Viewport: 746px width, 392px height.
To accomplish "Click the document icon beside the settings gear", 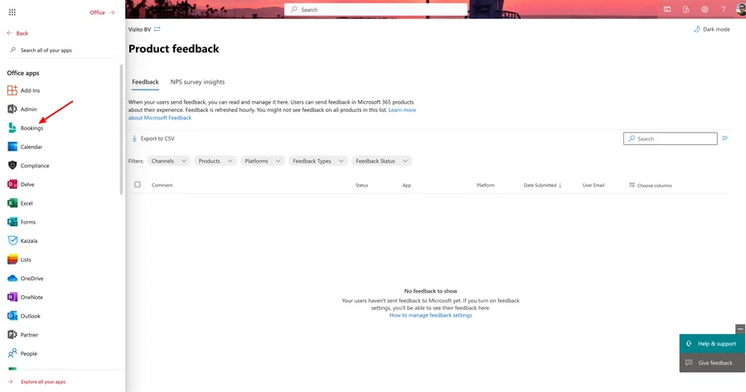I will pyautogui.click(x=685, y=9).
